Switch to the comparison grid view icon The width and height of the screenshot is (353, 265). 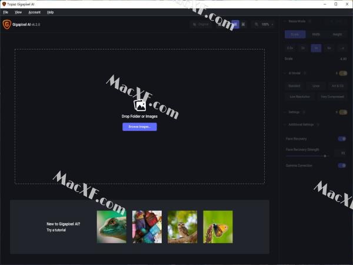point(243,24)
